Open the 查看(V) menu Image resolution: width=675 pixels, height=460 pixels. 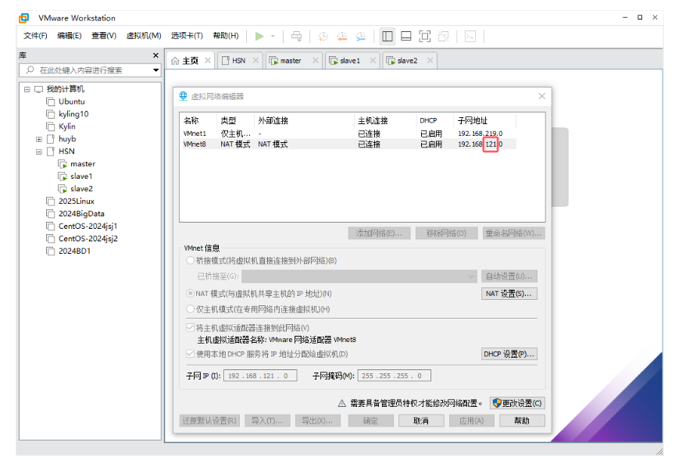click(104, 36)
